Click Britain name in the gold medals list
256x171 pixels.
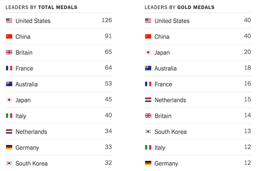(x=163, y=116)
